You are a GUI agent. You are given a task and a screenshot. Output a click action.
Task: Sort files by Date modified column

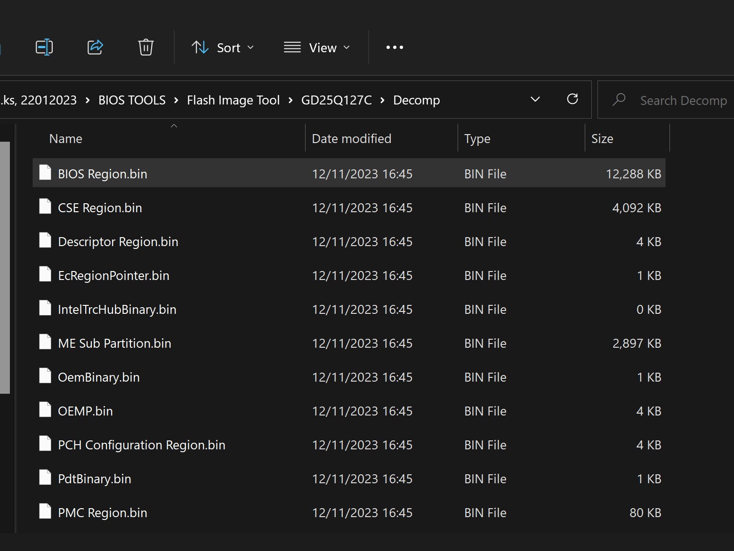[351, 139]
